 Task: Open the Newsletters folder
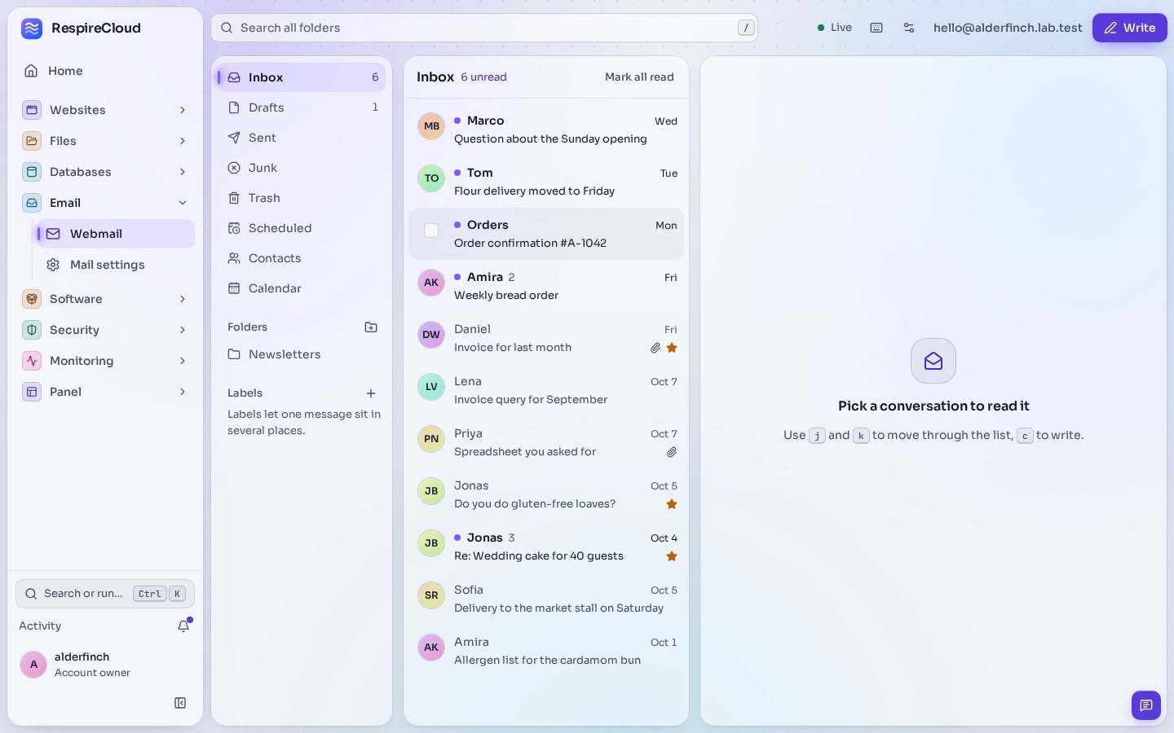(x=302, y=354)
